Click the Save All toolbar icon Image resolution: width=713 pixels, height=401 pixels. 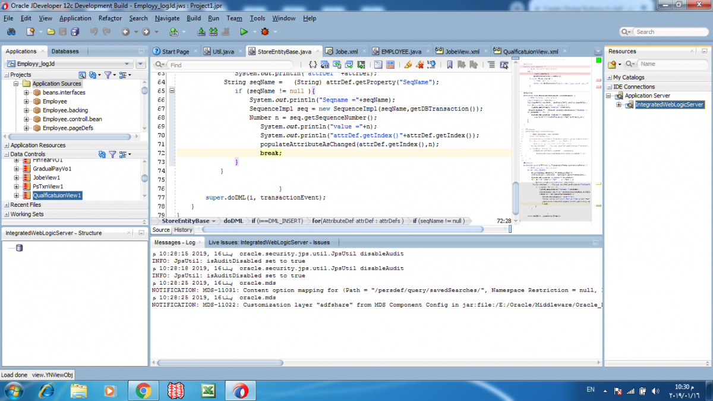(x=75, y=31)
